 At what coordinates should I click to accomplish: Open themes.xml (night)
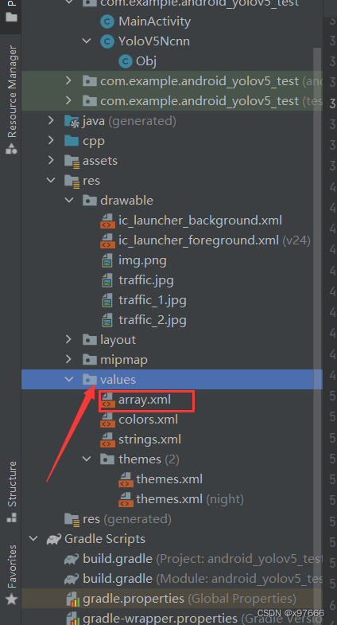(190, 499)
